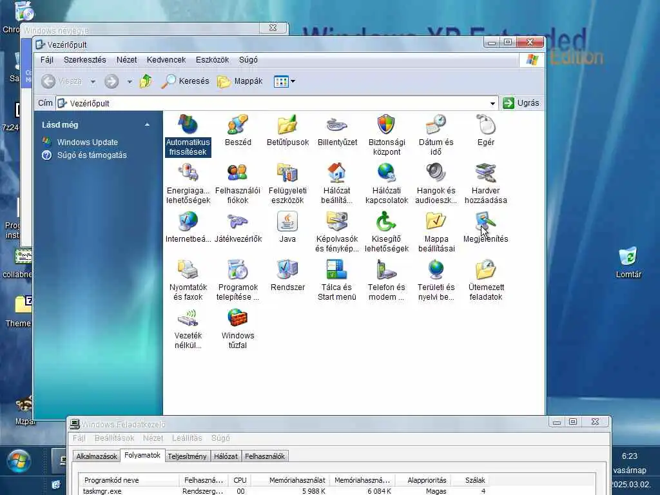Open the Kedvencek menu
The width and height of the screenshot is (660, 495).
(166, 60)
